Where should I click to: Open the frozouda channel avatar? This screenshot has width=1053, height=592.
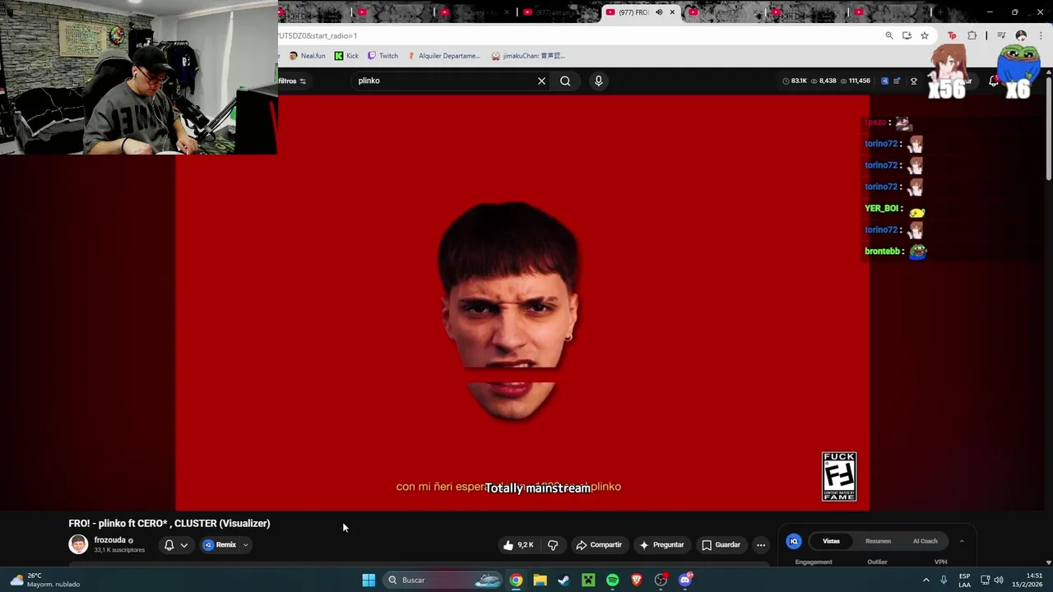pyautogui.click(x=78, y=544)
